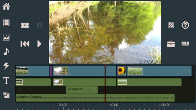Play the project preview

tap(39, 44)
